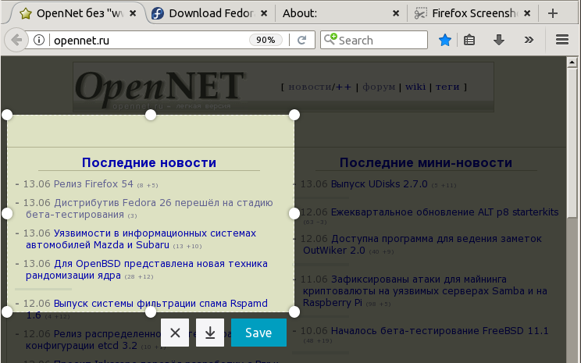This screenshot has height=363, width=581.
Task: Open the FreeBSD 11.1 бета-тестирование link
Action: point(440,331)
